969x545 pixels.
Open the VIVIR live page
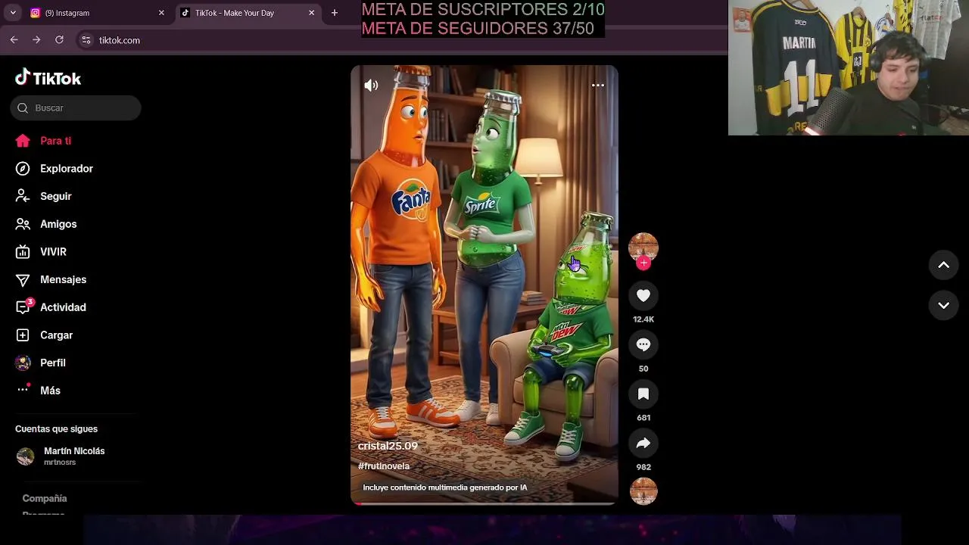(41, 252)
